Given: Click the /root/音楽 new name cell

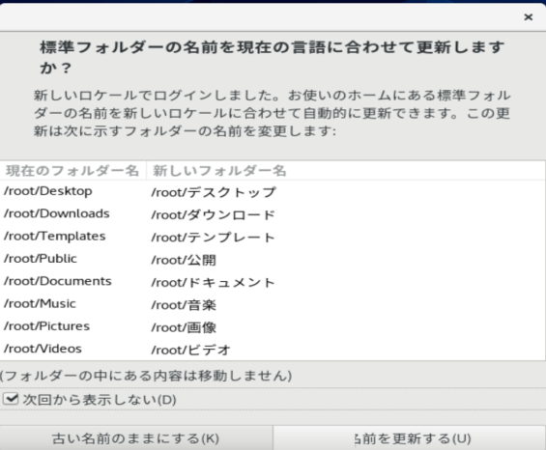Looking at the screenshot, I should [x=184, y=305].
